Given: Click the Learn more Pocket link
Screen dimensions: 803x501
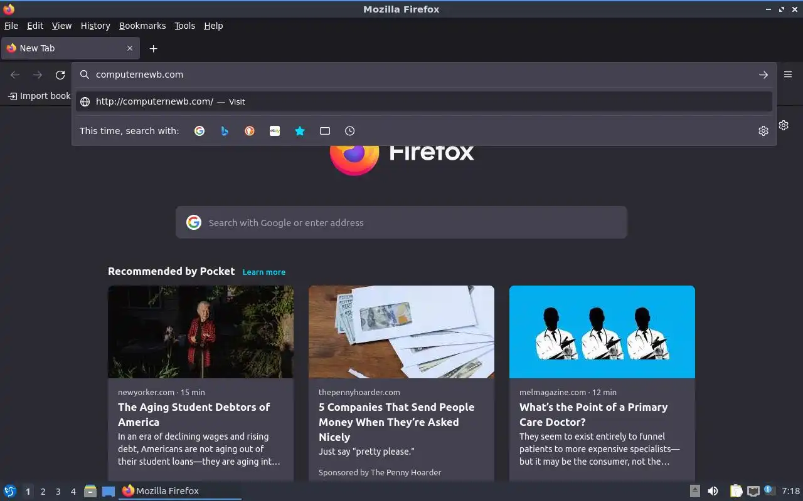Looking at the screenshot, I should click(x=264, y=272).
